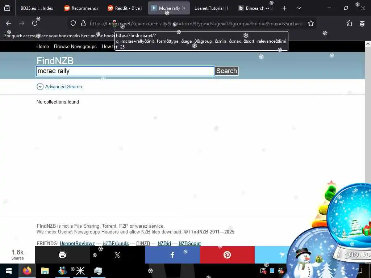Open the NZBScout link
The height and width of the screenshot is (278, 371).
coord(189,243)
